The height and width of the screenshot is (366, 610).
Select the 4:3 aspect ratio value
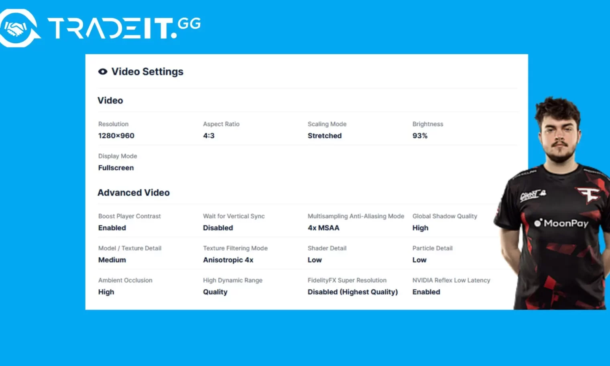[209, 136]
